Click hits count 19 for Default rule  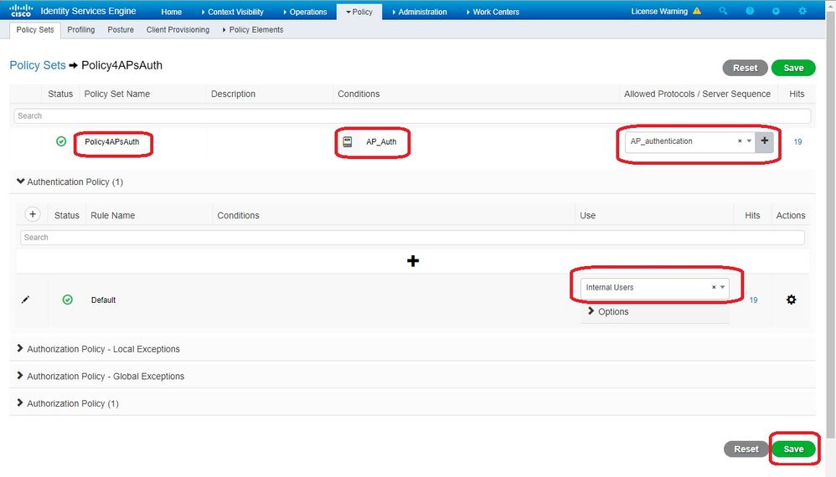[x=753, y=300]
